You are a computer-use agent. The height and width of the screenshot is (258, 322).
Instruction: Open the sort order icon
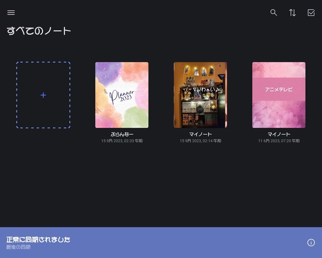tap(292, 13)
